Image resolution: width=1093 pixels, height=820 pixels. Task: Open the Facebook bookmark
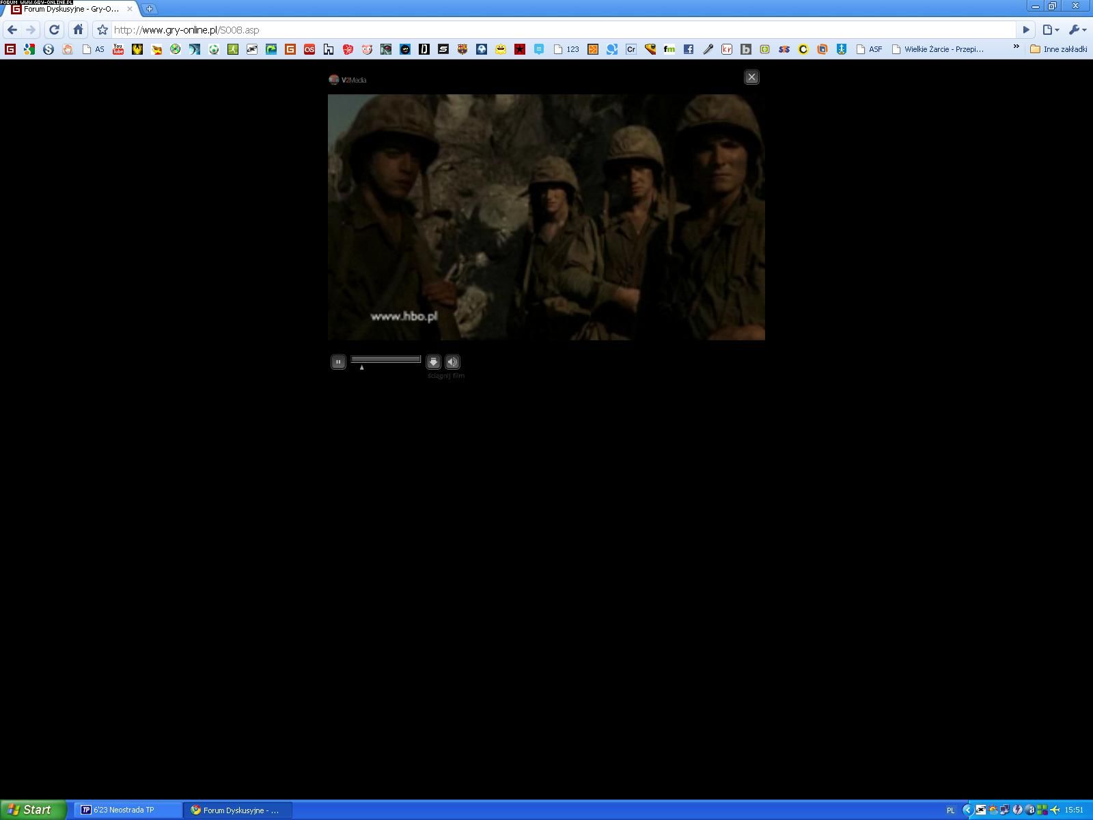[x=689, y=49]
